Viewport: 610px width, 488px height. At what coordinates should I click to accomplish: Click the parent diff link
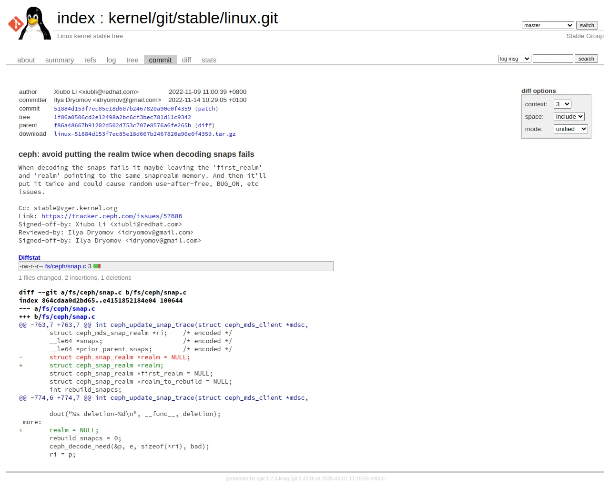point(205,125)
